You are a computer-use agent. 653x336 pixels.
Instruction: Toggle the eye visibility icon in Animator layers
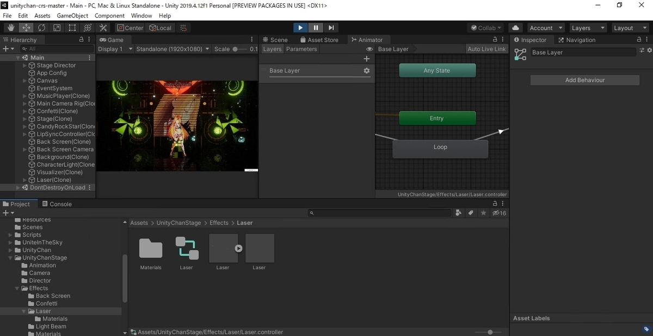369,49
